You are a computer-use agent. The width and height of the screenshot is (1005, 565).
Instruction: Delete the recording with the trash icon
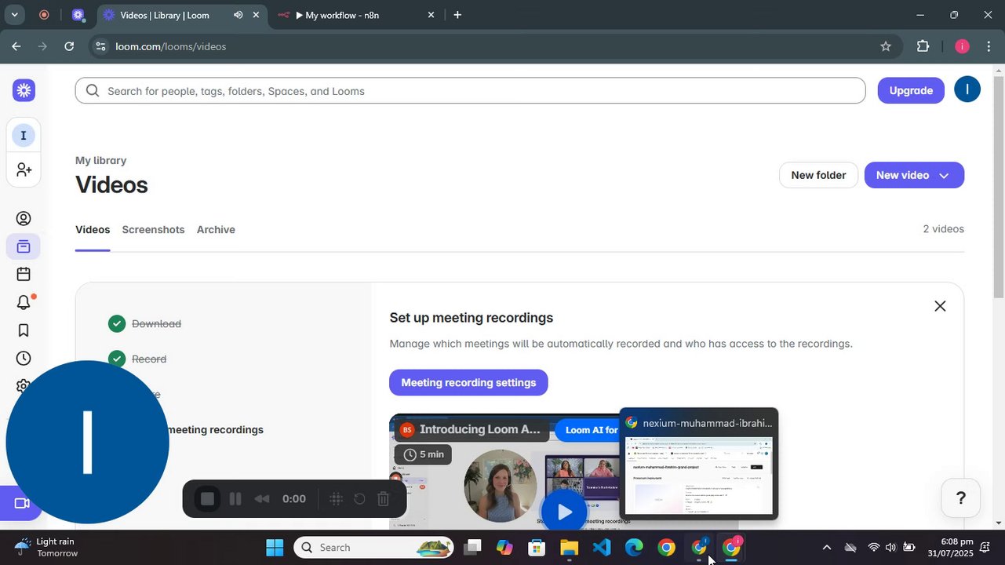pos(383,499)
